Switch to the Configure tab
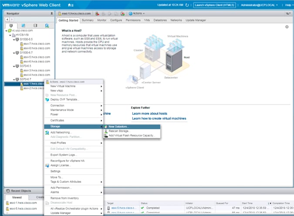 [116, 20]
